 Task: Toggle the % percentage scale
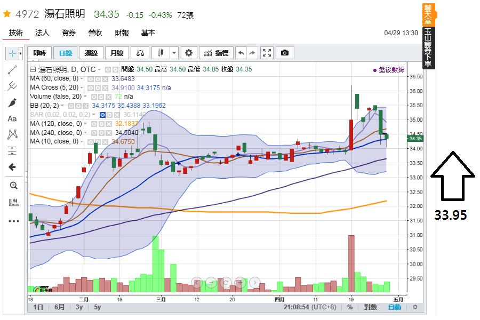click(350, 307)
